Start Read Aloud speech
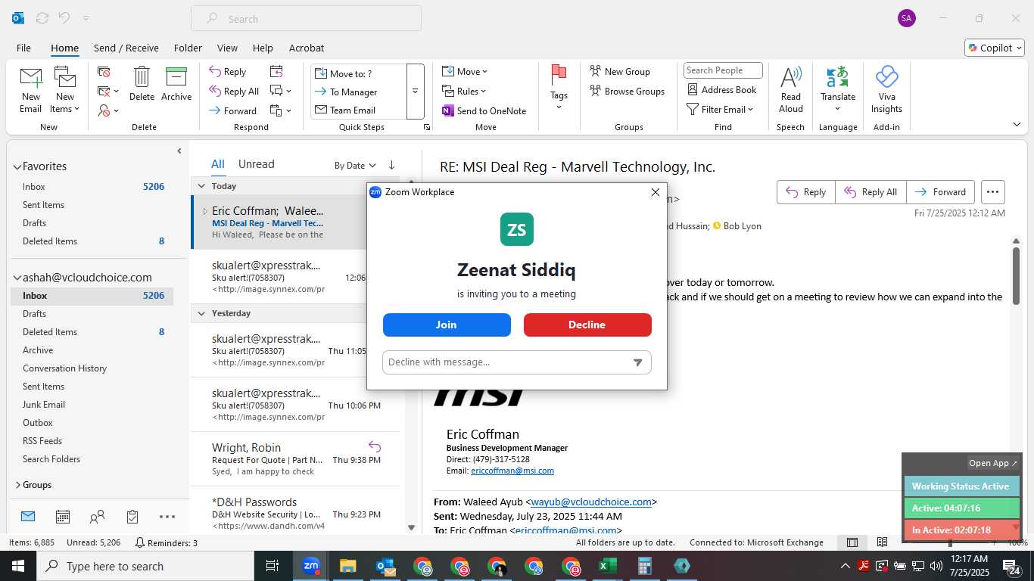This screenshot has height=581, width=1034. click(790, 90)
